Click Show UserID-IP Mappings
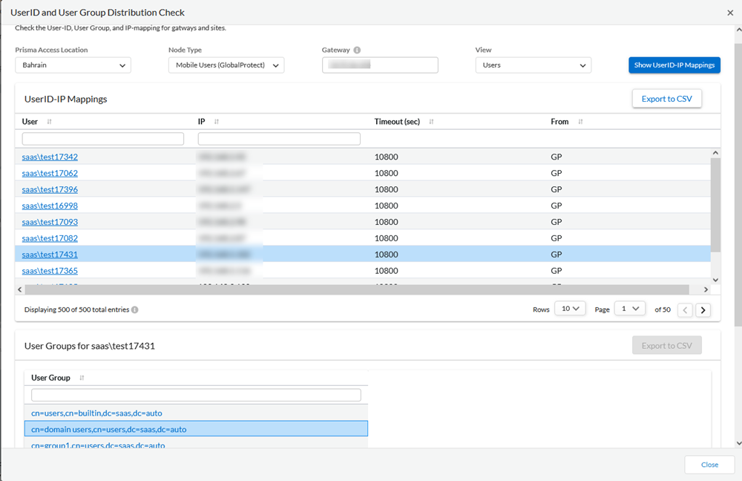 point(674,65)
